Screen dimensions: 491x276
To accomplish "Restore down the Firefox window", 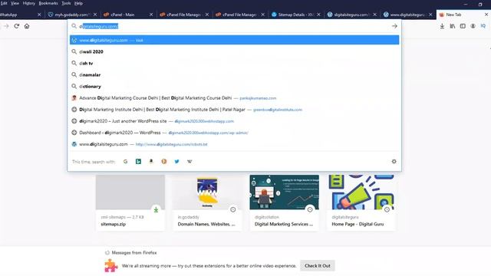I will pyautogui.click(x=480, y=4).
